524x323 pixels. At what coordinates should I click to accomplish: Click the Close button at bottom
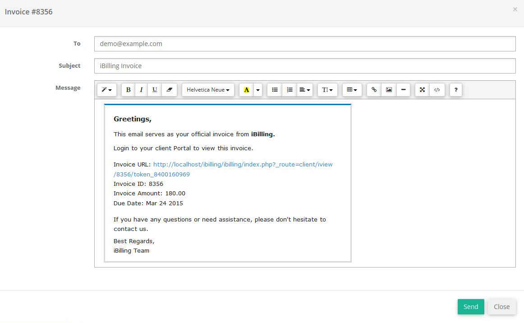[x=501, y=307]
